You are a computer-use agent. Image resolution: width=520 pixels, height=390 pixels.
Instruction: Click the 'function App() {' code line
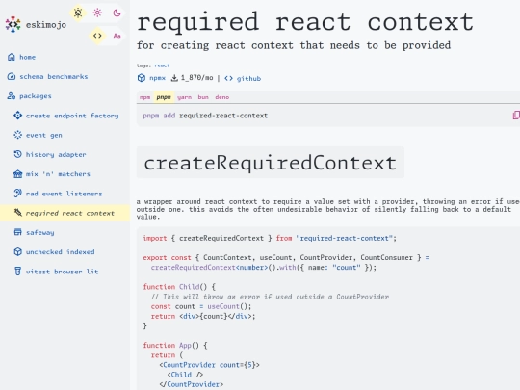[175, 346]
